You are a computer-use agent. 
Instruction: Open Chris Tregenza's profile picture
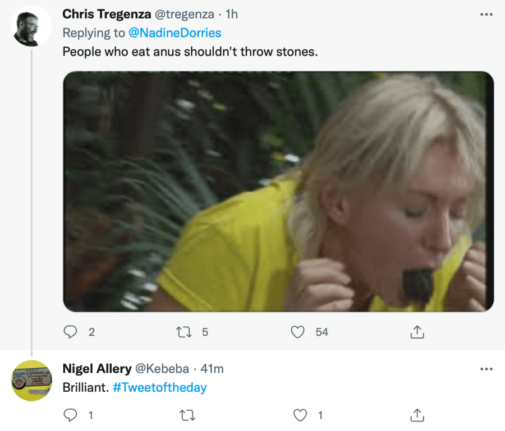[x=31, y=26]
